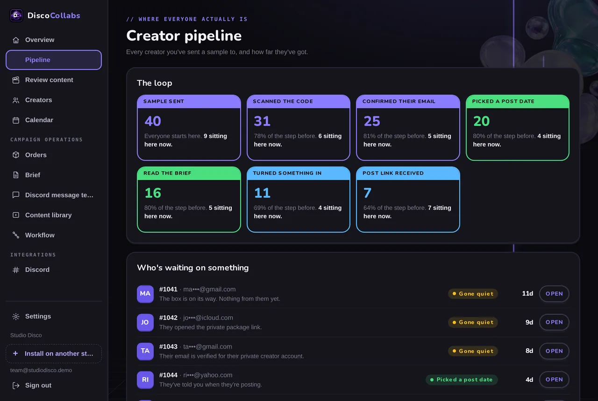
Task: Click the Brief document icon
Action: [x=16, y=175]
